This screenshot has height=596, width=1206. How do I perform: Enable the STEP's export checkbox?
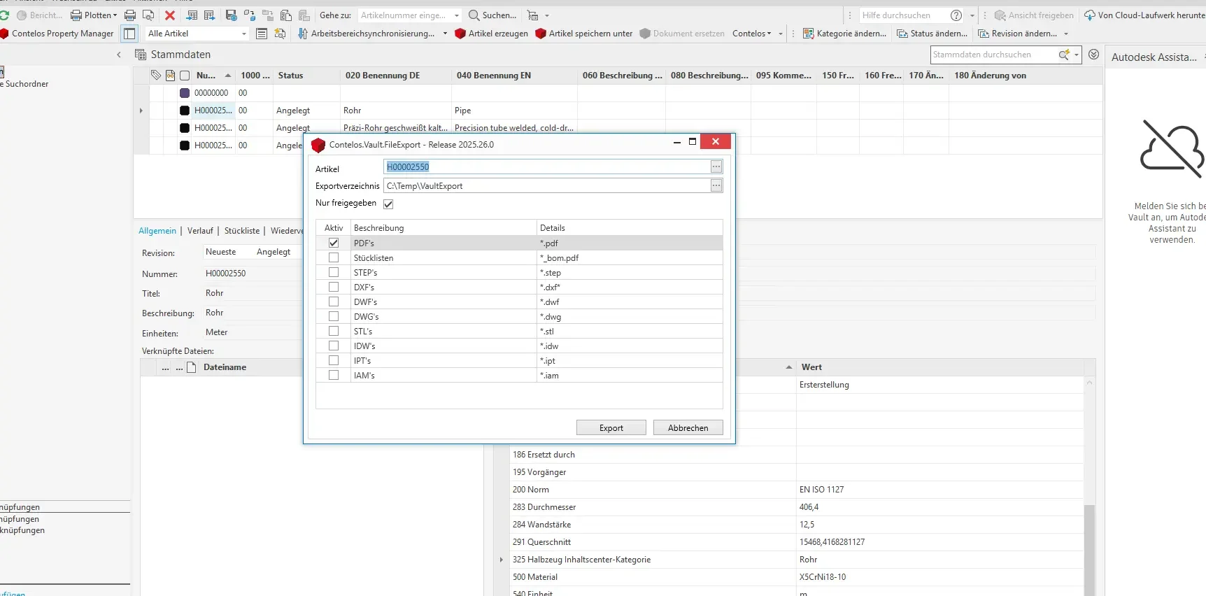334,272
